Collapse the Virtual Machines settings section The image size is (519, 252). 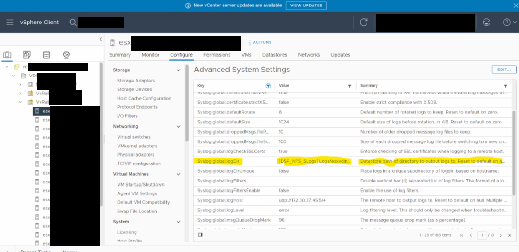178,174
